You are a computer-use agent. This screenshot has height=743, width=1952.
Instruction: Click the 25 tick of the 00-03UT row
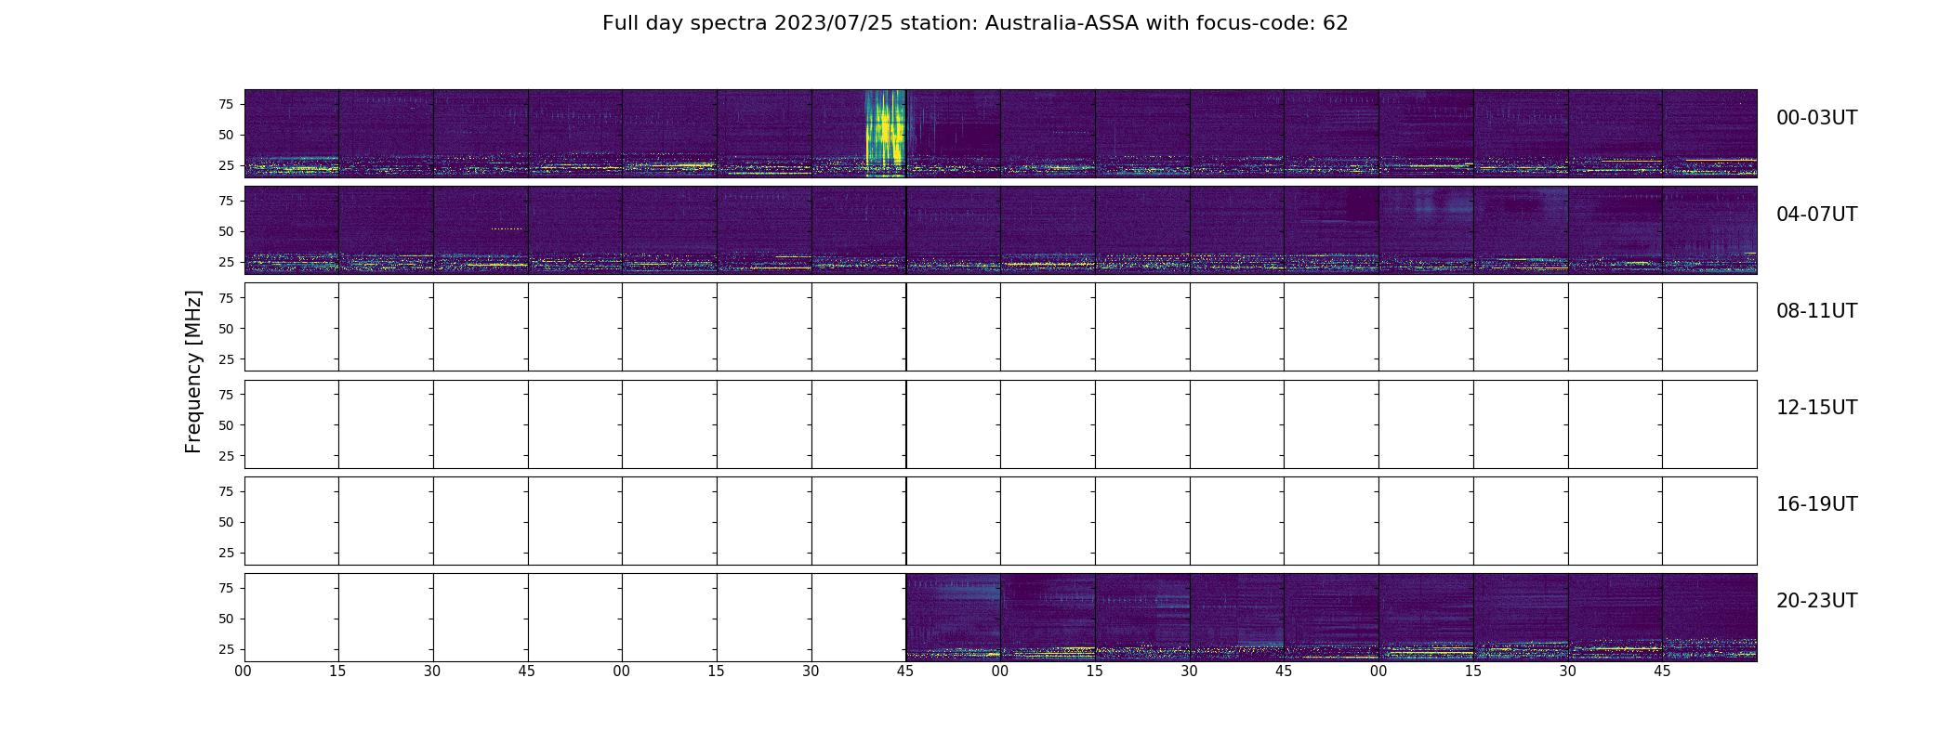click(226, 165)
